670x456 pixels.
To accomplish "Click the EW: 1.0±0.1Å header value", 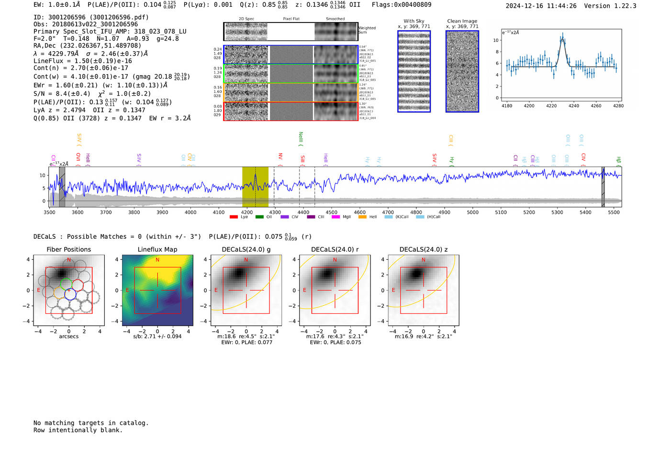I will (x=57, y=5).
